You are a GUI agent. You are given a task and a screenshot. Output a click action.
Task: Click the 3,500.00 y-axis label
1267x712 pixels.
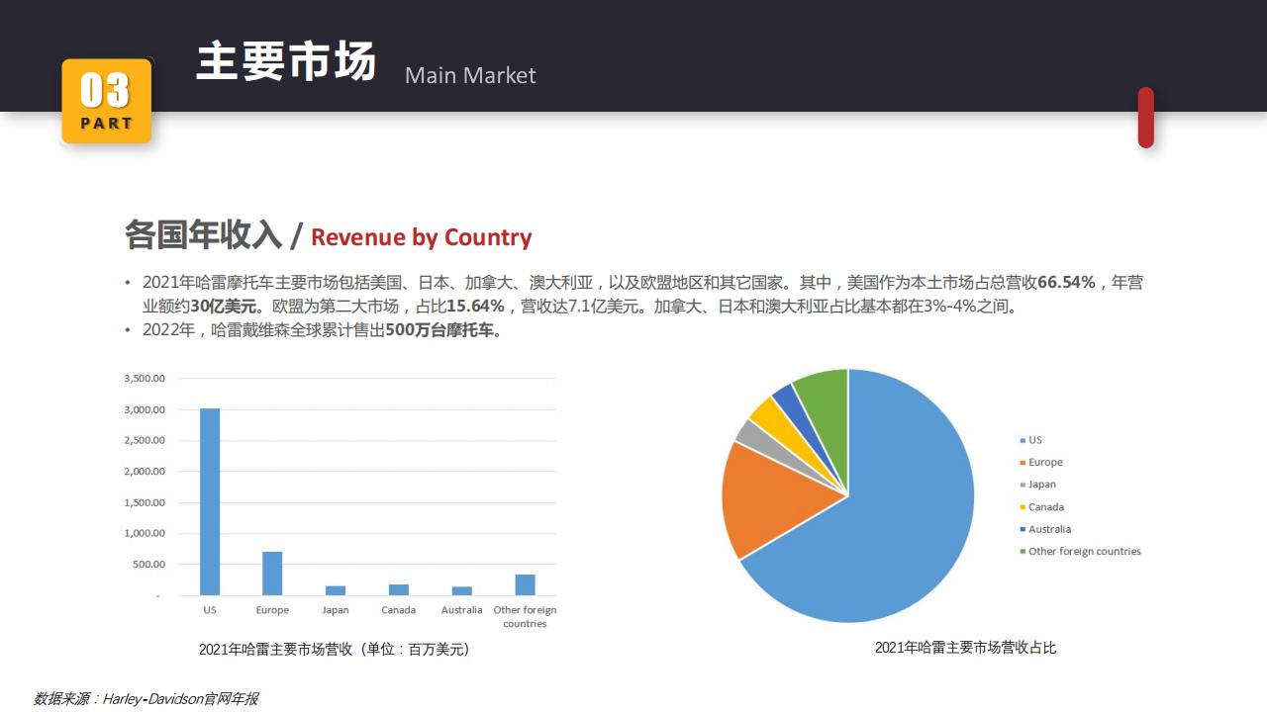click(x=145, y=379)
